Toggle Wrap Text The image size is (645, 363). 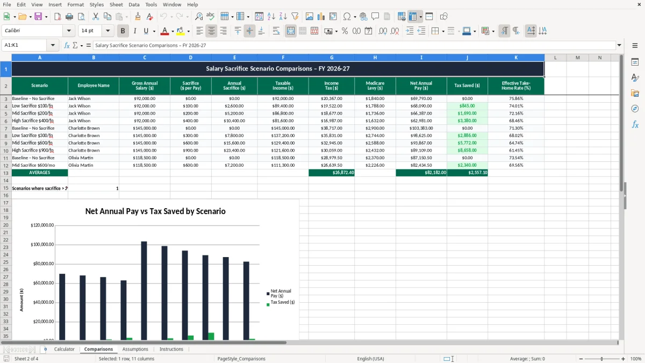click(276, 31)
